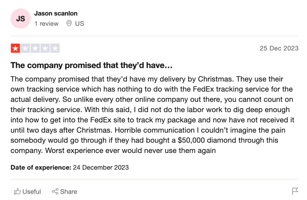This screenshot has height=200, width=307.
Task: Click the third grey rating star
Action: point(35,48)
